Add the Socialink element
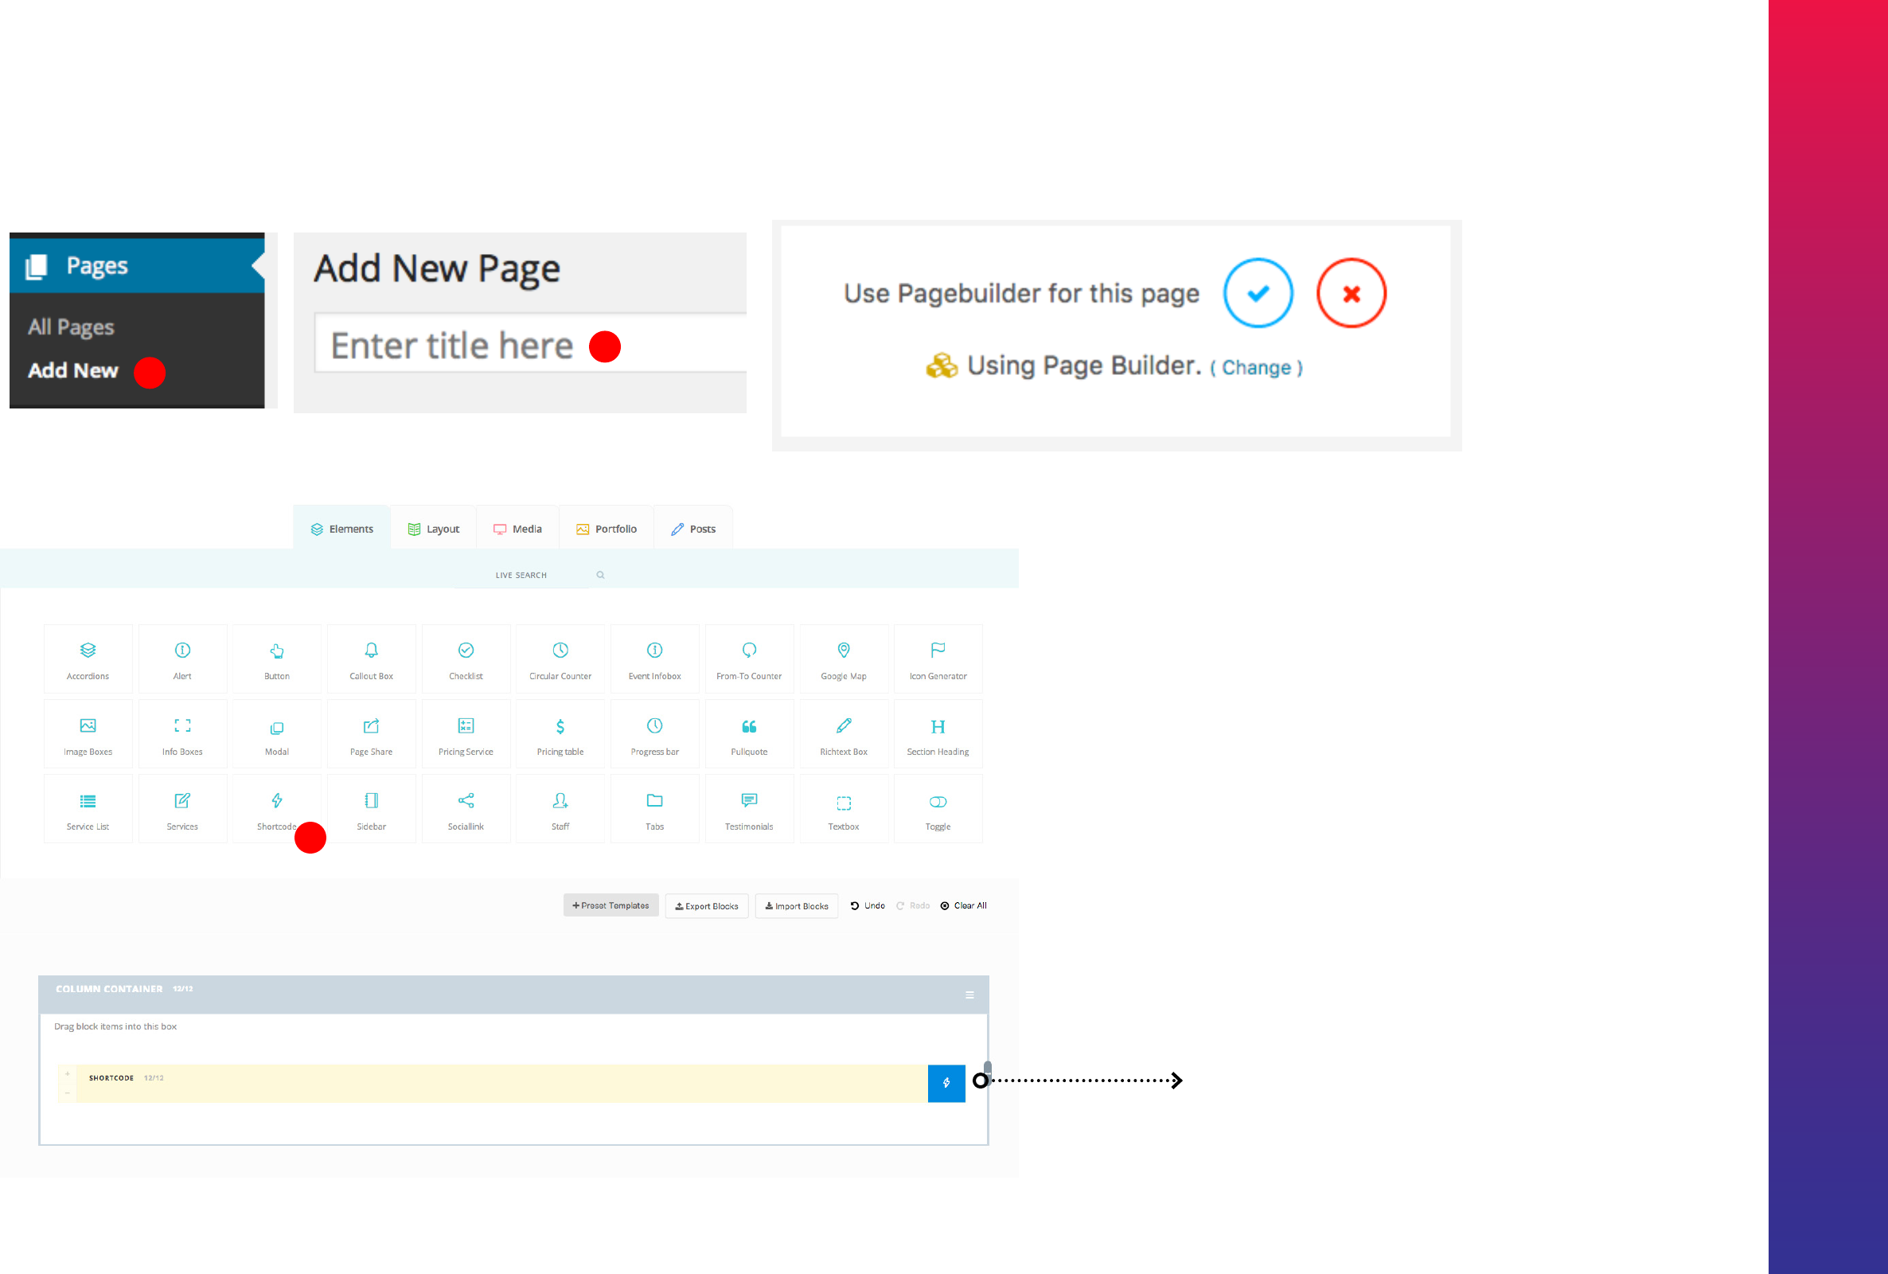The image size is (1888, 1274). [466, 809]
